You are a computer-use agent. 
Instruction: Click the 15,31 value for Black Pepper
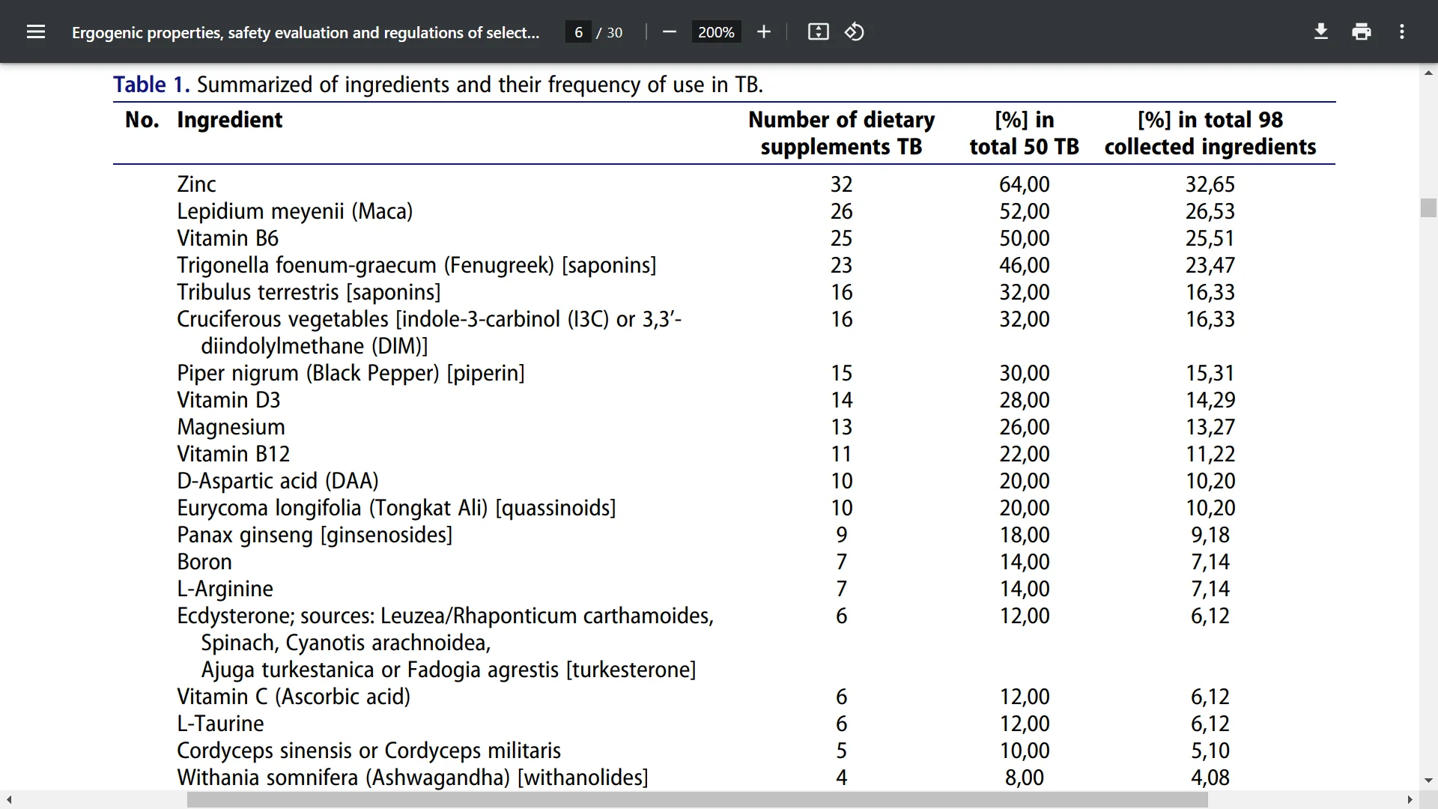point(1210,373)
